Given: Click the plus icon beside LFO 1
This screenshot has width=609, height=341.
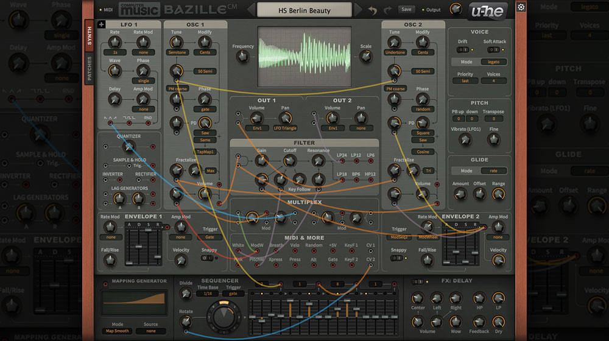Looking at the screenshot, I should coord(101,24).
